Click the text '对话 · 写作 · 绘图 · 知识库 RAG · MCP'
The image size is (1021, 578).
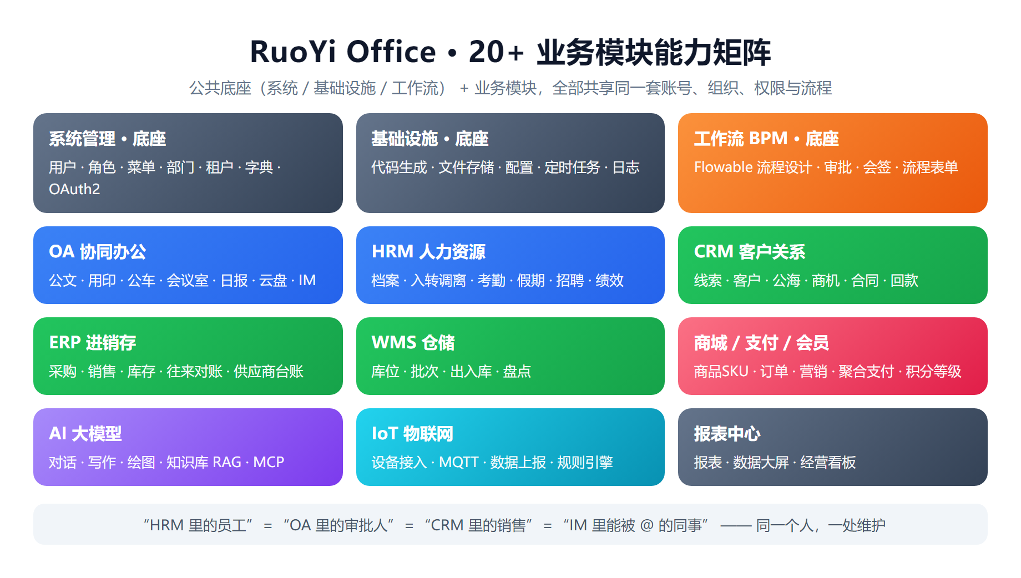tap(166, 463)
